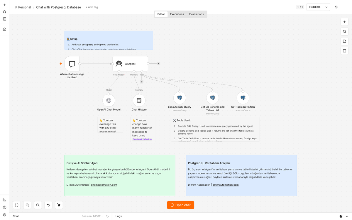352x220 pixels.
Task: Click the plus icon in left sidebar
Action: point(4,5)
